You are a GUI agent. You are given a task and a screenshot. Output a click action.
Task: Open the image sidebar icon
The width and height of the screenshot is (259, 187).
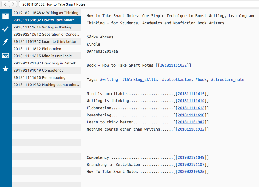tap(6, 56)
